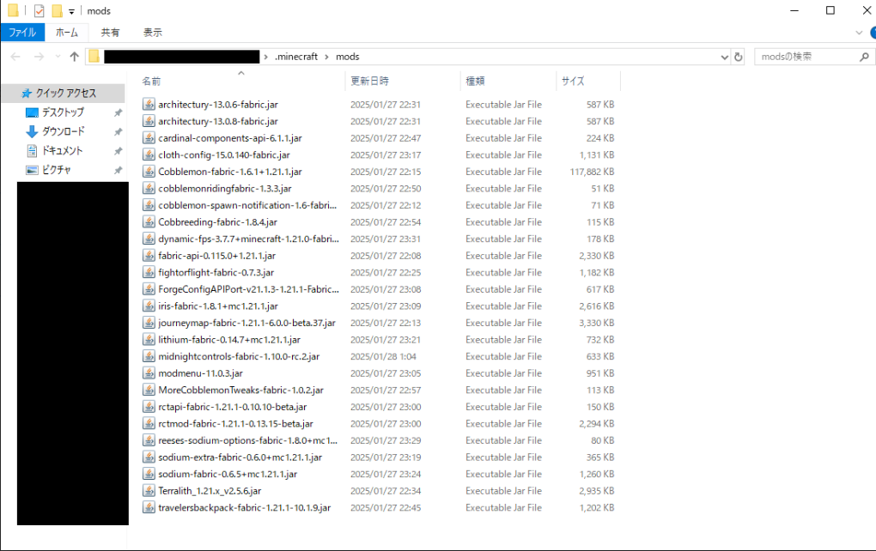Click the jar icon beside Cobbreeding-fabric-1.8.4.jar

[149, 222]
